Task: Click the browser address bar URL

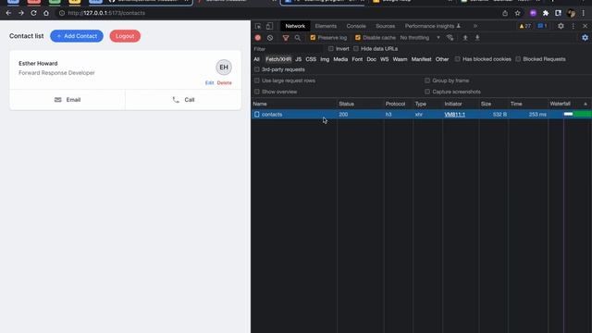Action: tap(106, 13)
